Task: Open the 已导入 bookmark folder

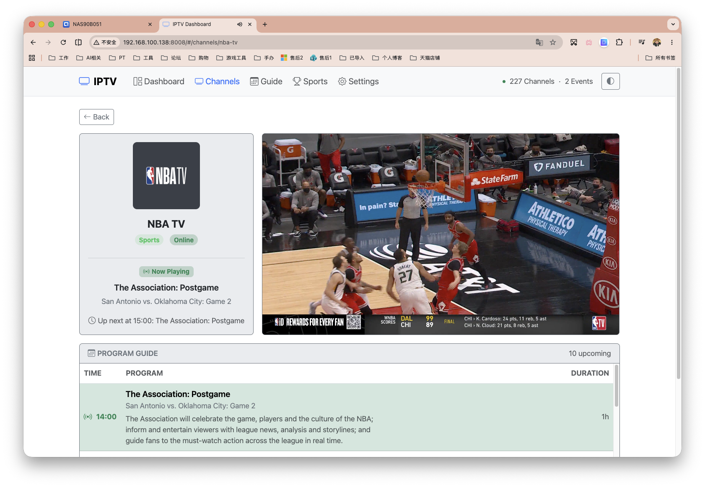Action: click(352, 58)
